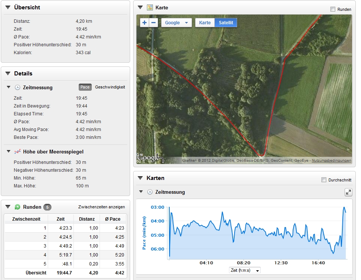The width and height of the screenshot is (361, 280).
Task: Switch timing display to Pace
Action: tap(85, 87)
